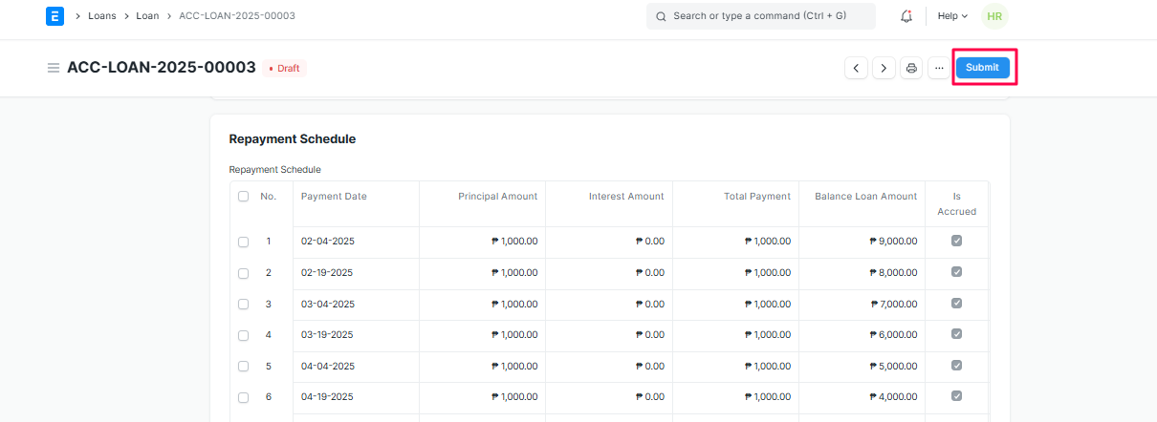Toggle Is Accrued for 03-04-2025 payment
The width and height of the screenshot is (1157, 422).
coord(956,303)
